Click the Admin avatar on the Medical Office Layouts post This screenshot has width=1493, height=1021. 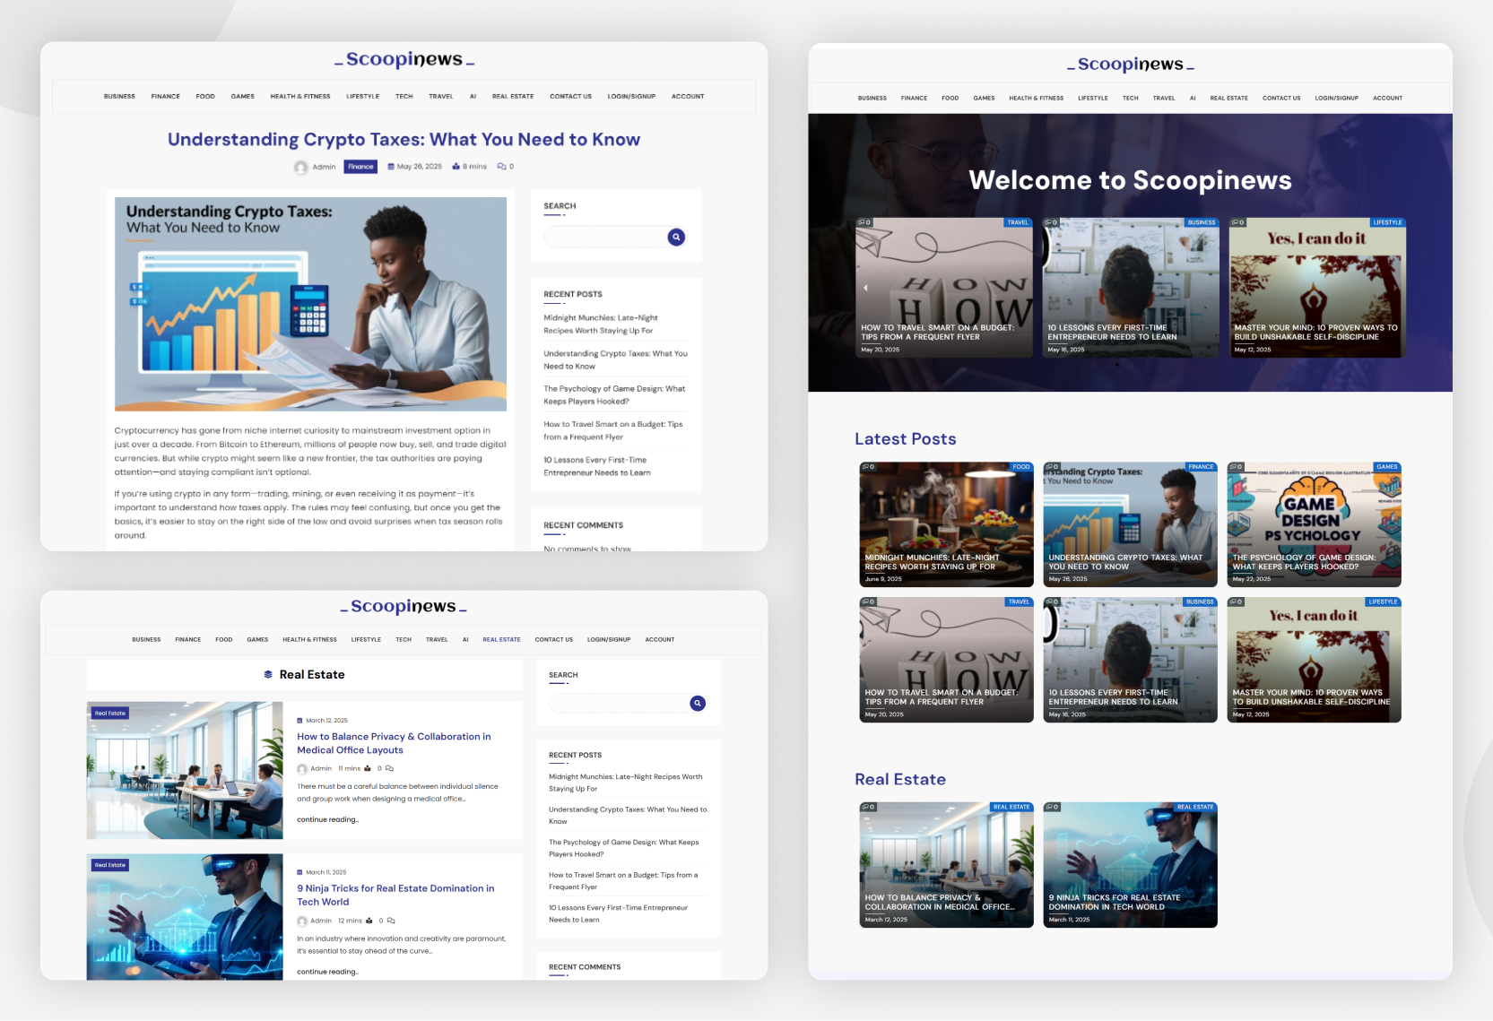(x=302, y=769)
